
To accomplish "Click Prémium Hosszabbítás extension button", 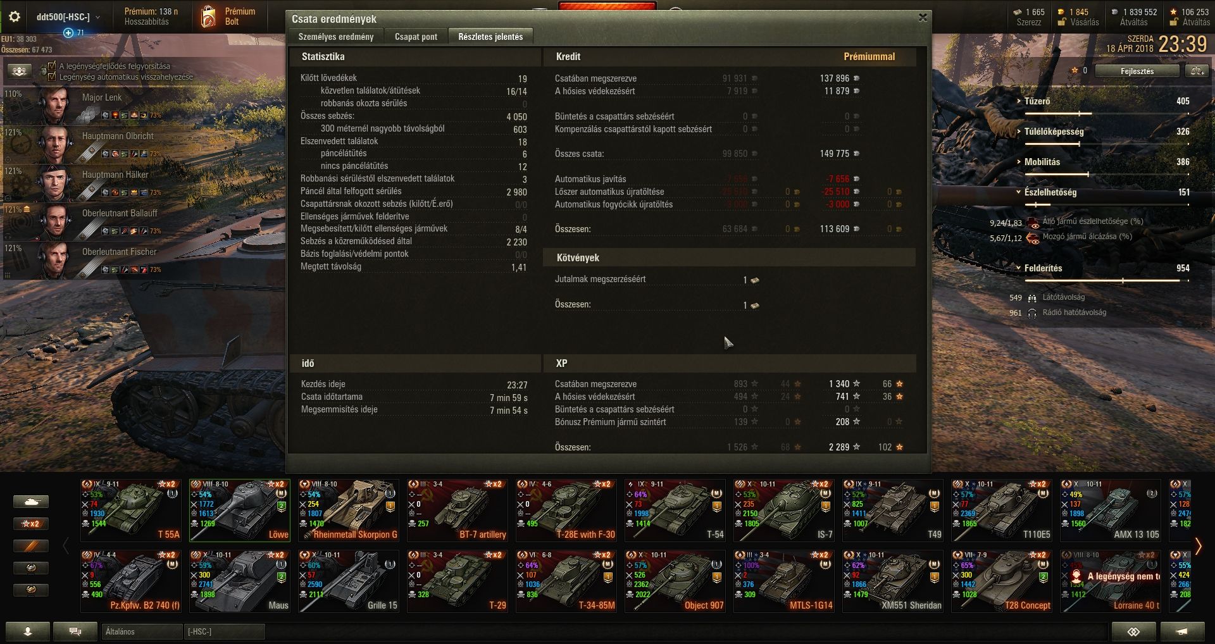I will click(x=151, y=16).
